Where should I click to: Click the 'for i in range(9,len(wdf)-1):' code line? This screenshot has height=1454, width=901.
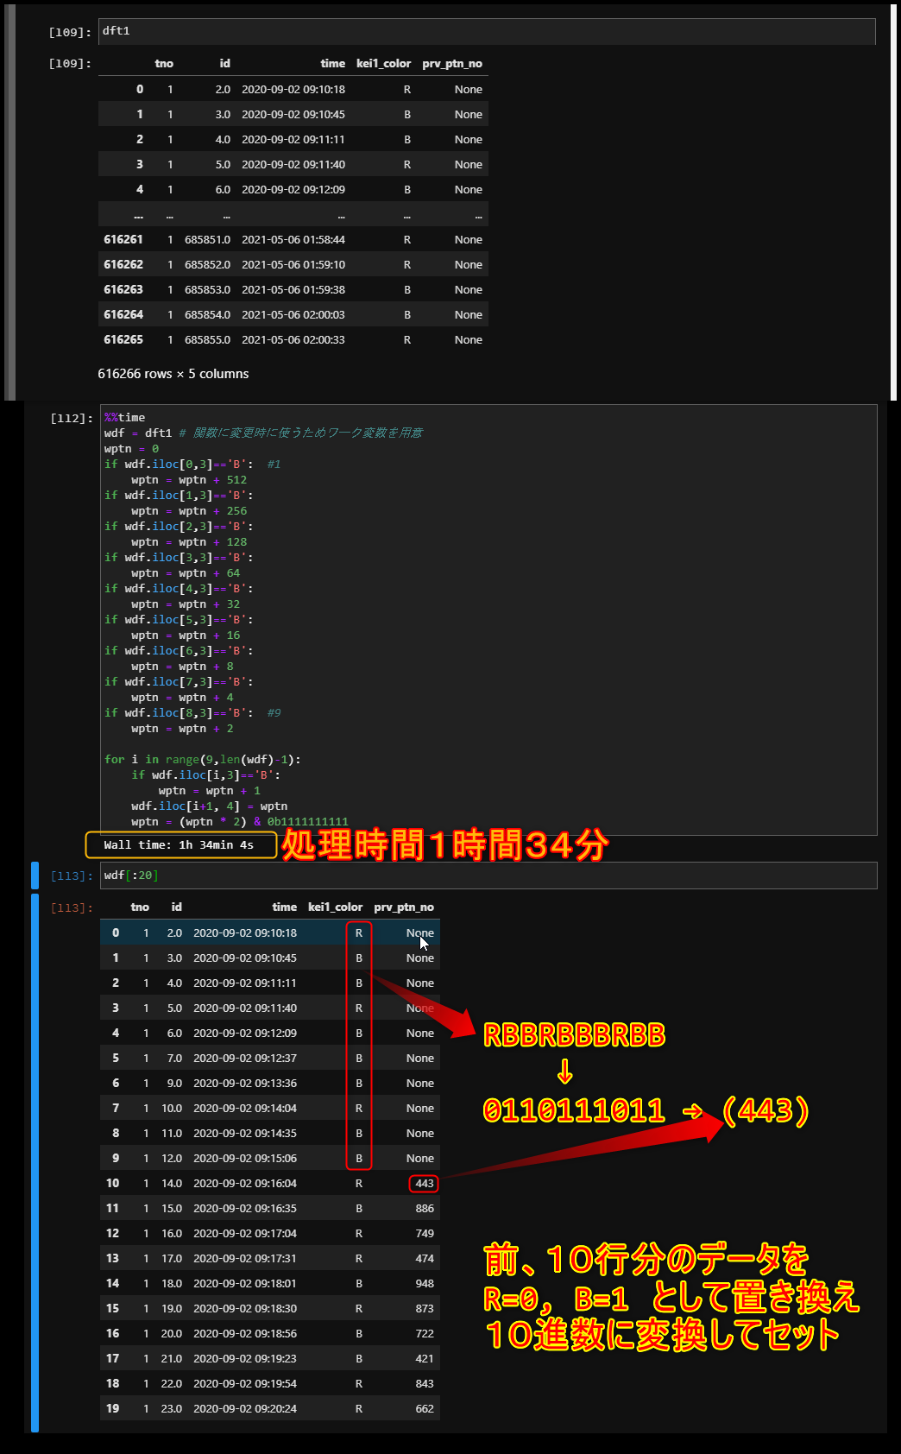(x=203, y=760)
